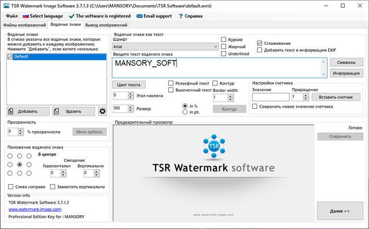Decrease Вертикально offset spinner

point(96,175)
